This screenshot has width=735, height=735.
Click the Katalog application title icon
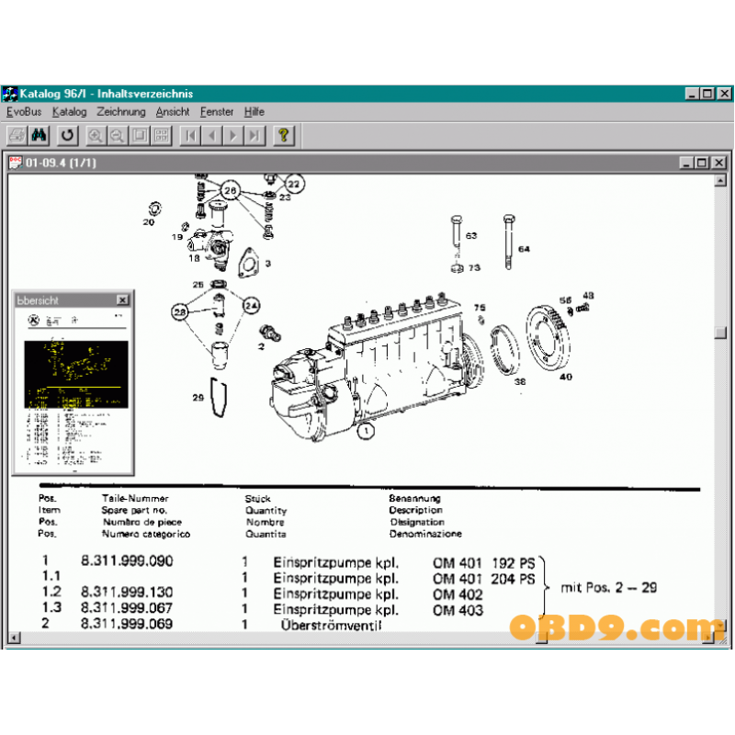click(x=10, y=94)
